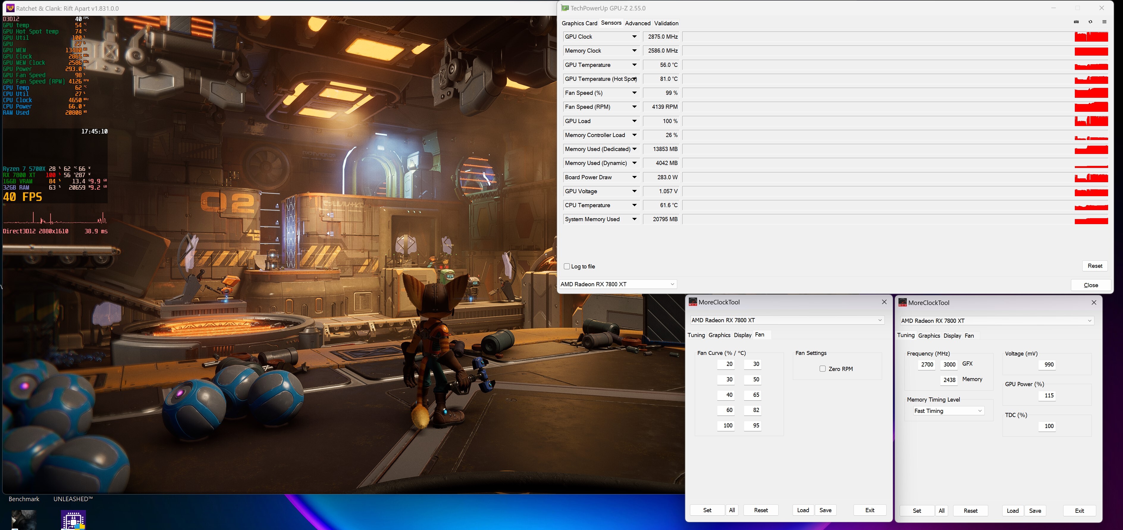
Task: Click the fan curve field showing 82
Action: coord(752,410)
